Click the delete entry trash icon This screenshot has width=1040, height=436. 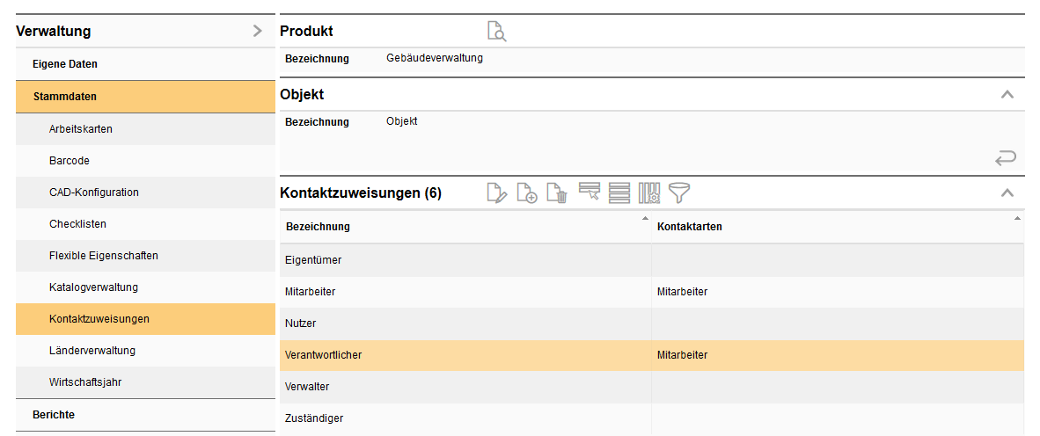click(x=557, y=193)
